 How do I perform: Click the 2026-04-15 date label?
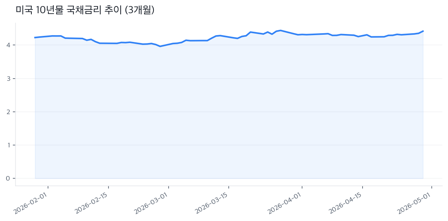(346, 204)
